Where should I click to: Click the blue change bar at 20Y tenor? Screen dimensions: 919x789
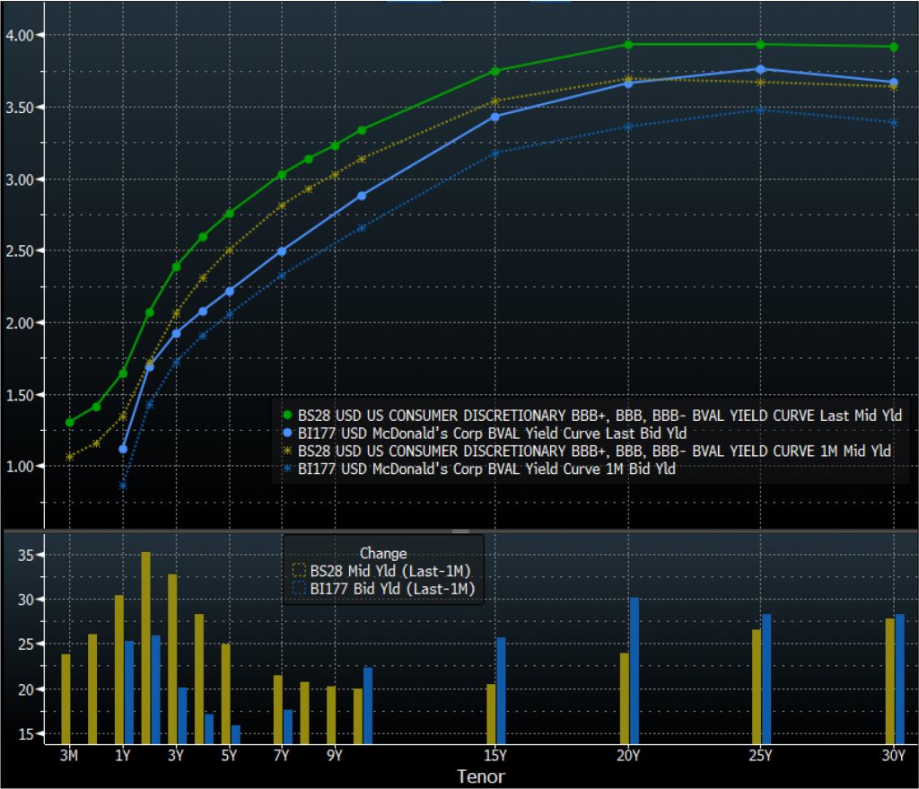[x=635, y=670]
